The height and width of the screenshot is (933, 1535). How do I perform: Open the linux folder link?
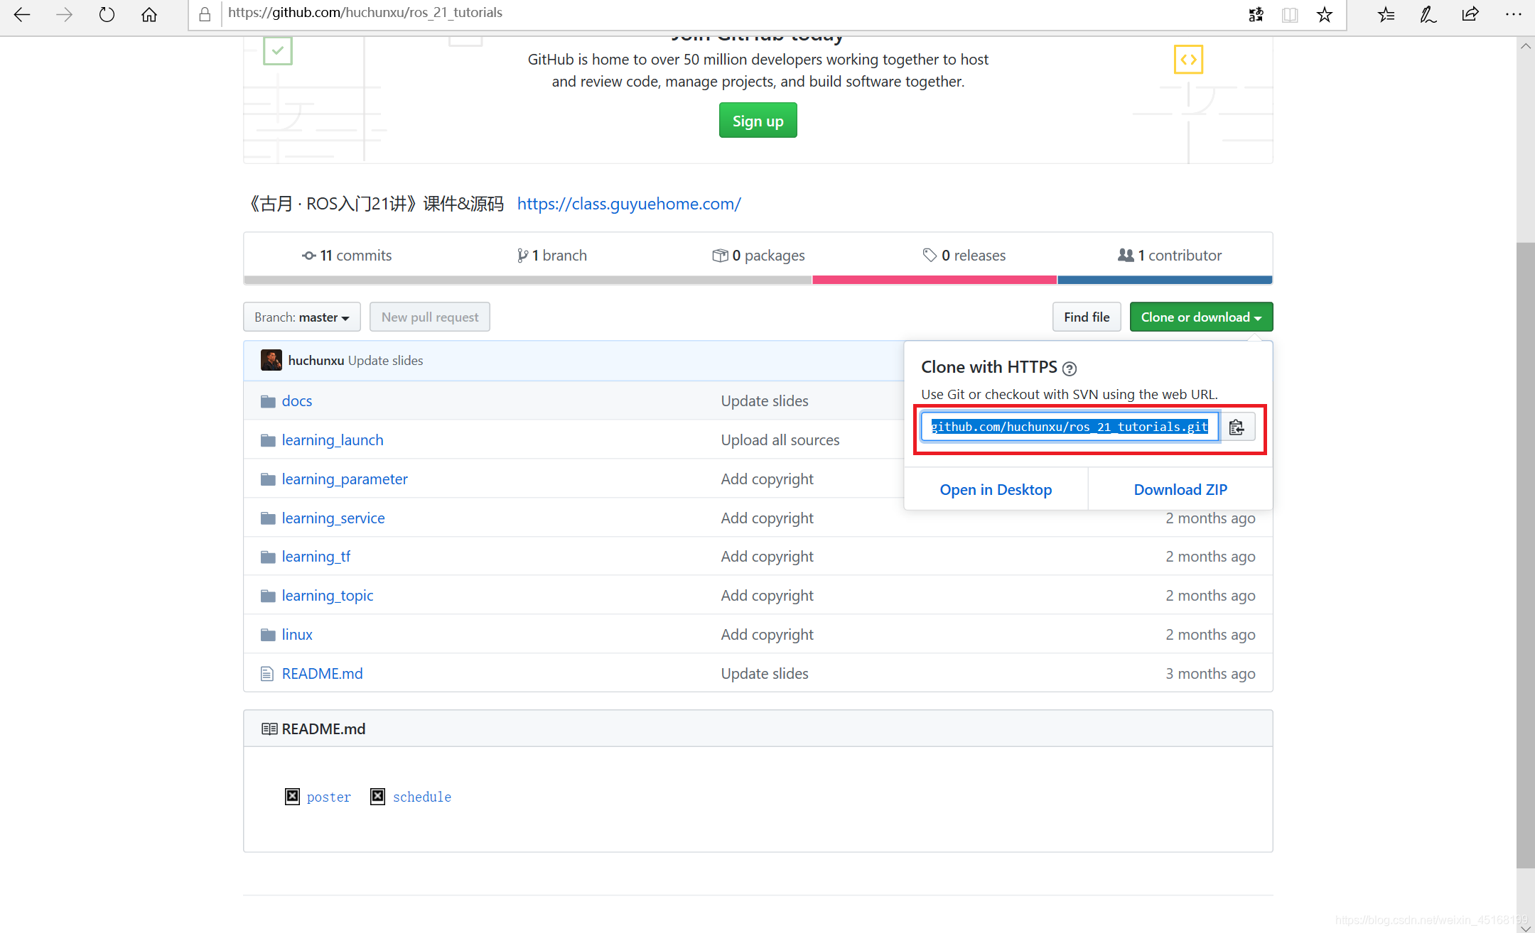297,634
